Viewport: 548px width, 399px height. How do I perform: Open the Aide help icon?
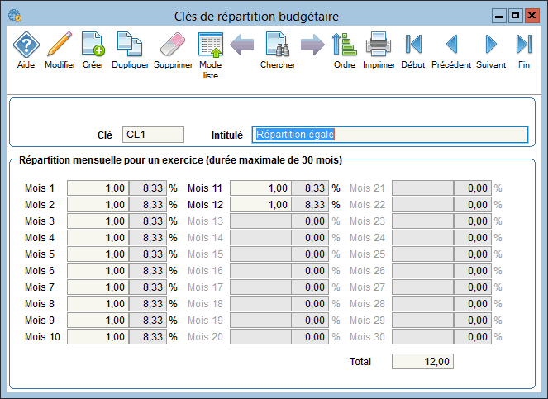coord(26,45)
